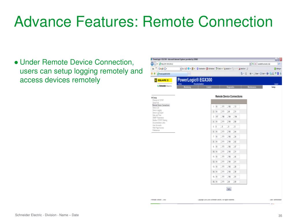Click the browser Forward arrow button
This screenshot has width=296, height=222.
pos(155,64)
